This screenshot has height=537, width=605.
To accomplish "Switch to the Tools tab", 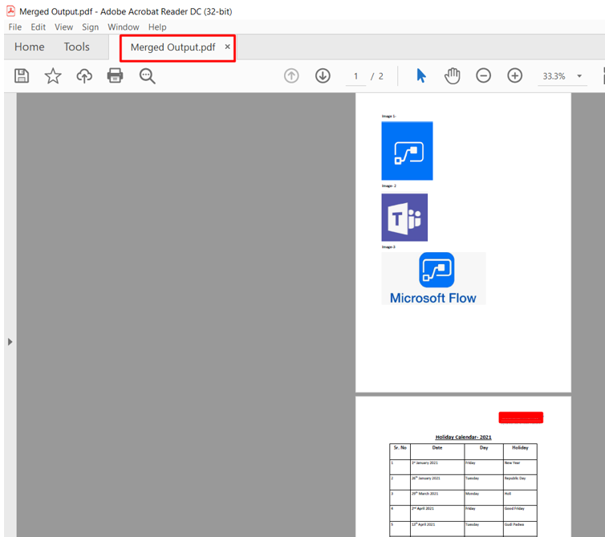I will point(77,47).
